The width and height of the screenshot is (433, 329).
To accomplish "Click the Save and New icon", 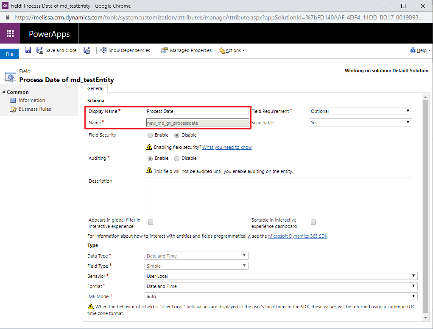I will point(87,50).
